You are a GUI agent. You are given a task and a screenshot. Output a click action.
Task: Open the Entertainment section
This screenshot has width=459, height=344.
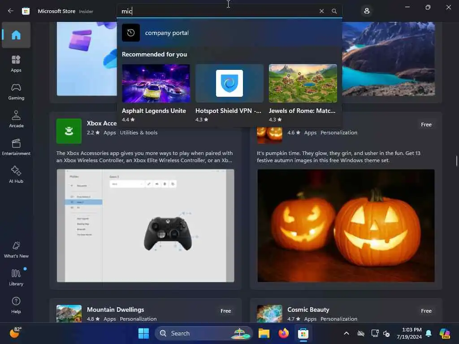coord(16,147)
